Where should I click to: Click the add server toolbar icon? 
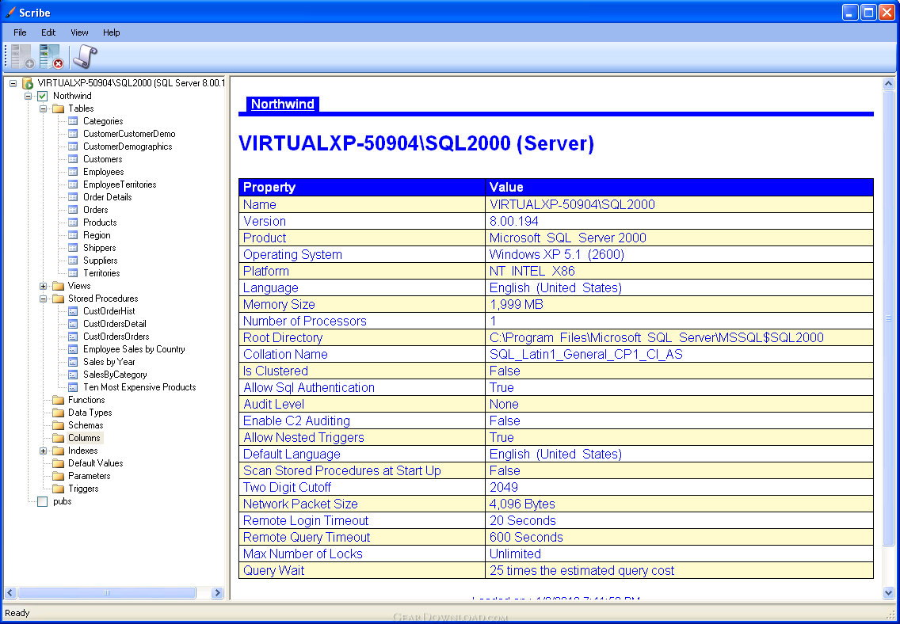[x=23, y=57]
